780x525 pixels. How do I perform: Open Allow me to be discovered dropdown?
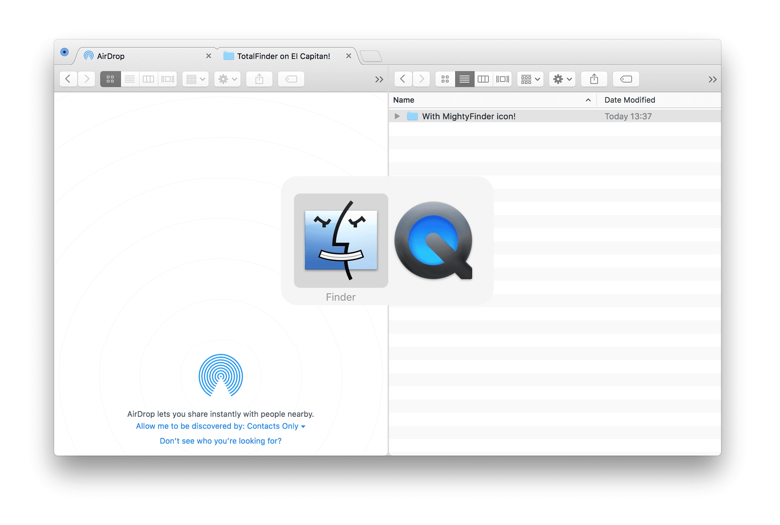pyautogui.click(x=221, y=426)
